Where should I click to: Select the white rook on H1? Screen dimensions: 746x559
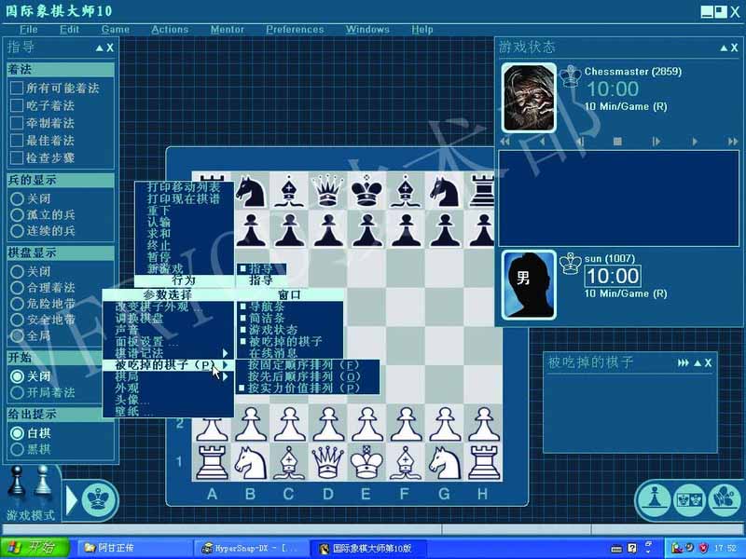[x=483, y=462]
